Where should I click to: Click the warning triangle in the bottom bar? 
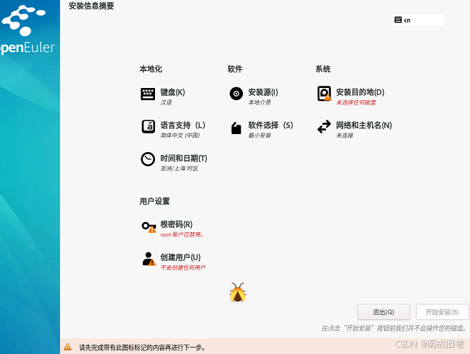(x=68, y=347)
